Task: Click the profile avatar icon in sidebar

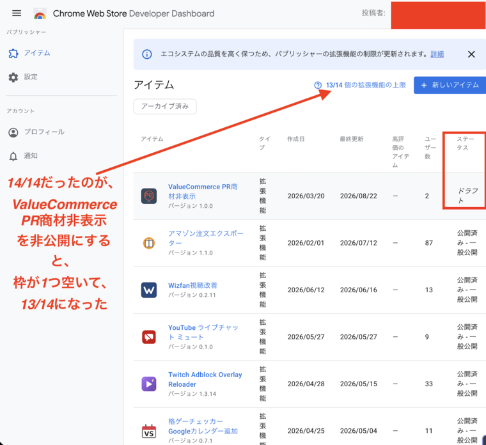Action: tap(13, 132)
